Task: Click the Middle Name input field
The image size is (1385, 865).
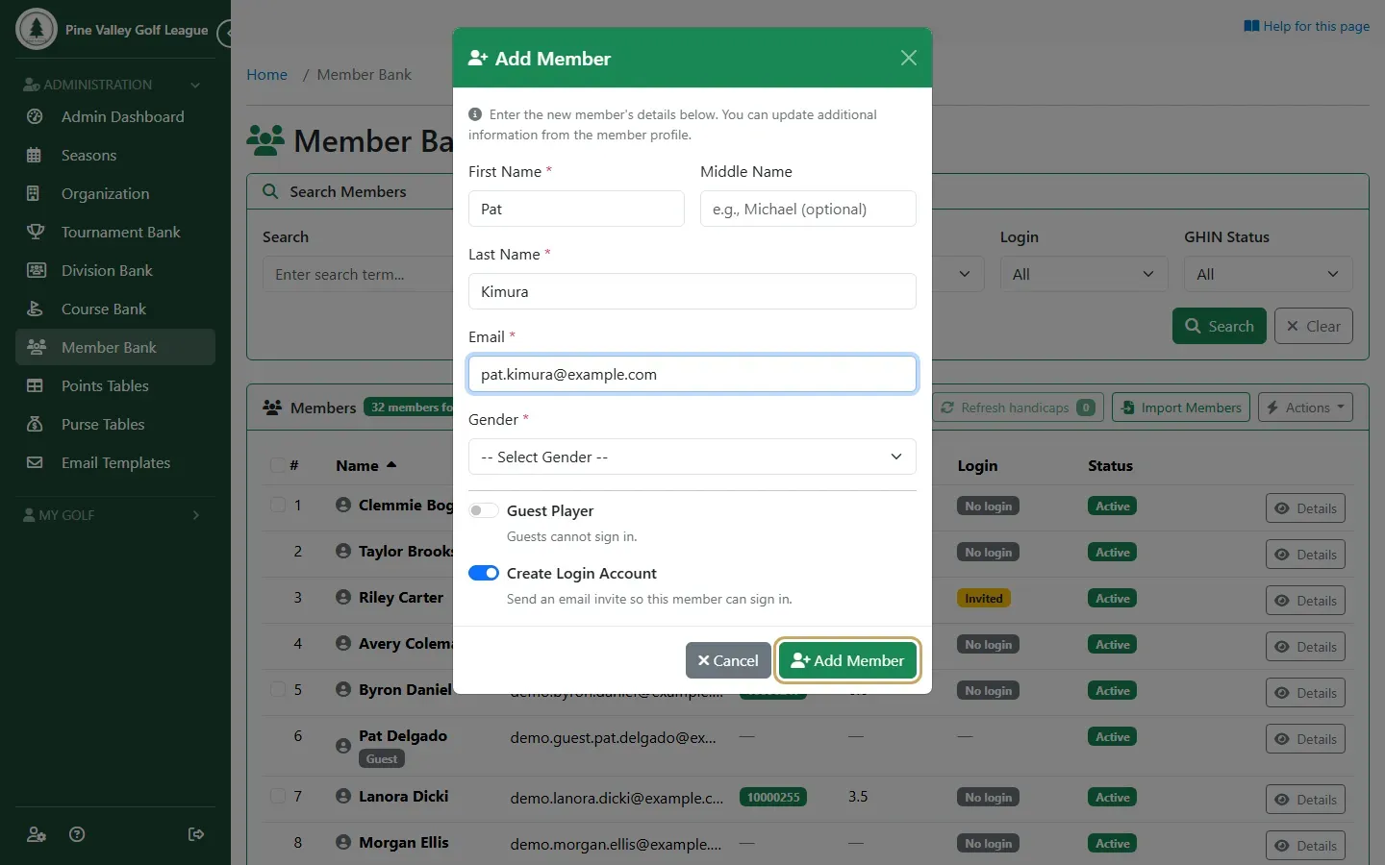Action: point(808,209)
